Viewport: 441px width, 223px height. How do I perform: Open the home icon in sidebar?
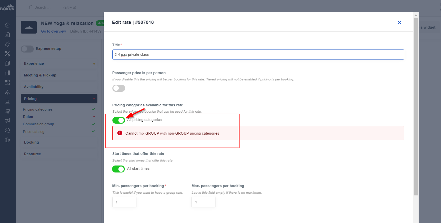[x=7, y=25]
